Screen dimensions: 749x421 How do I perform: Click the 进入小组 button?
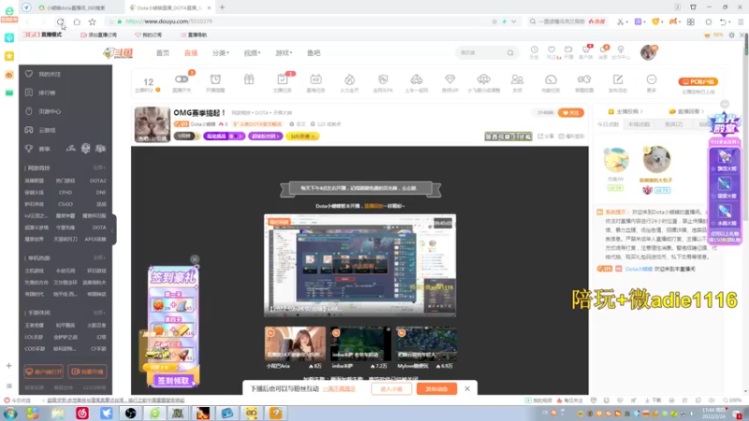click(x=390, y=388)
